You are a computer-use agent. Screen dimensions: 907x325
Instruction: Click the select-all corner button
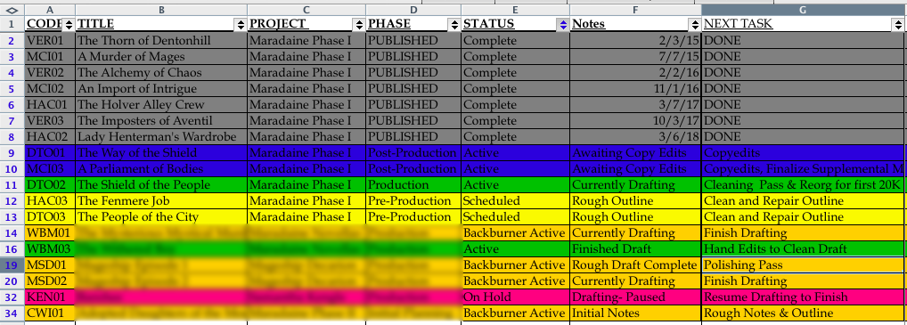tap(12, 10)
